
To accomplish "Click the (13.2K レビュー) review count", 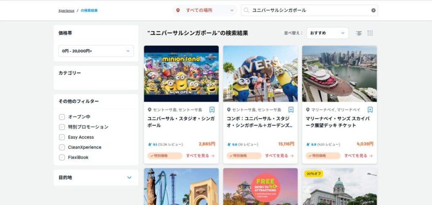I will click(170, 144).
